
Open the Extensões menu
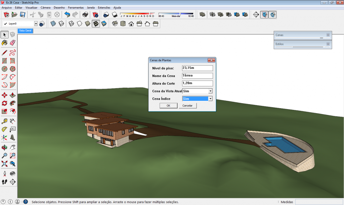(x=104, y=7)
